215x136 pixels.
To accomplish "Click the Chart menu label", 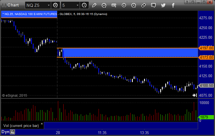I will point(13,5).
